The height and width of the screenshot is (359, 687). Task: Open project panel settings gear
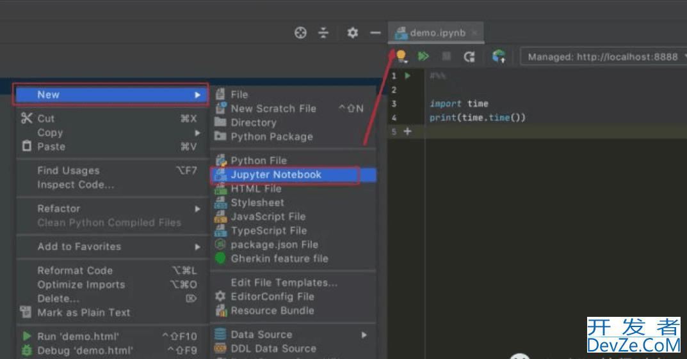(353, 33)
